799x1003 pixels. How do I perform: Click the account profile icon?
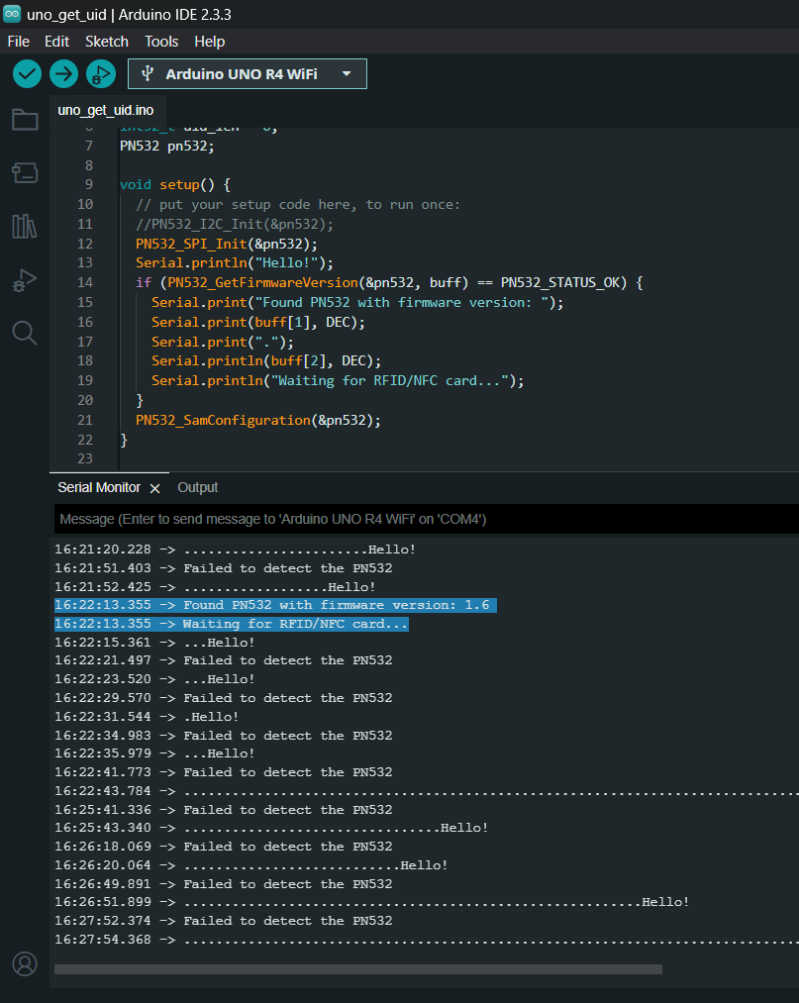[x=25, y=963]
